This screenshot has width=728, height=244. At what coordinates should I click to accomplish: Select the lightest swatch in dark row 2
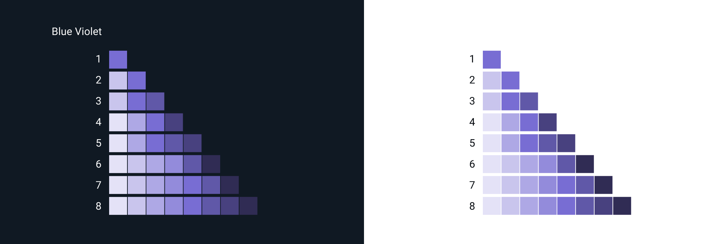point(118,81)
